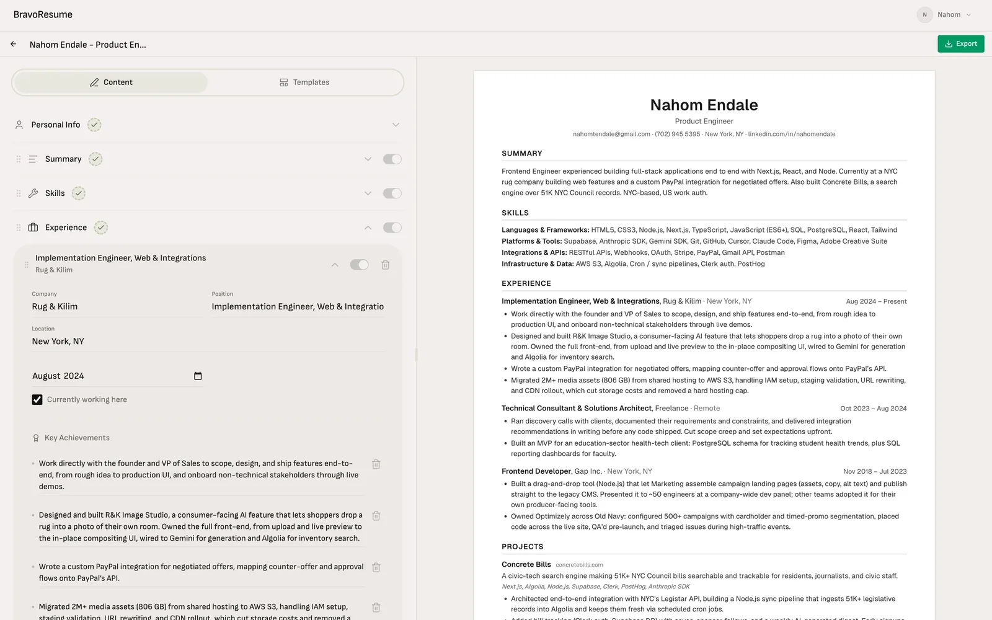
Task: Click the SKILLS heading in resume preview
Action: pos(515,213)
